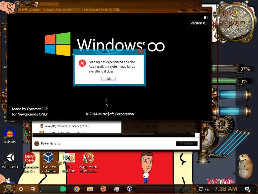Image resolution: width=258 pixels, height=194 pixels.
Task: Open Peggle World of Warcra... desktop icon
Action: tap(88, 162)
